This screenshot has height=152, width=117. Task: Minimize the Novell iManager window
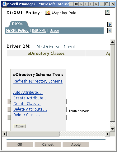[x=102, y=4]
